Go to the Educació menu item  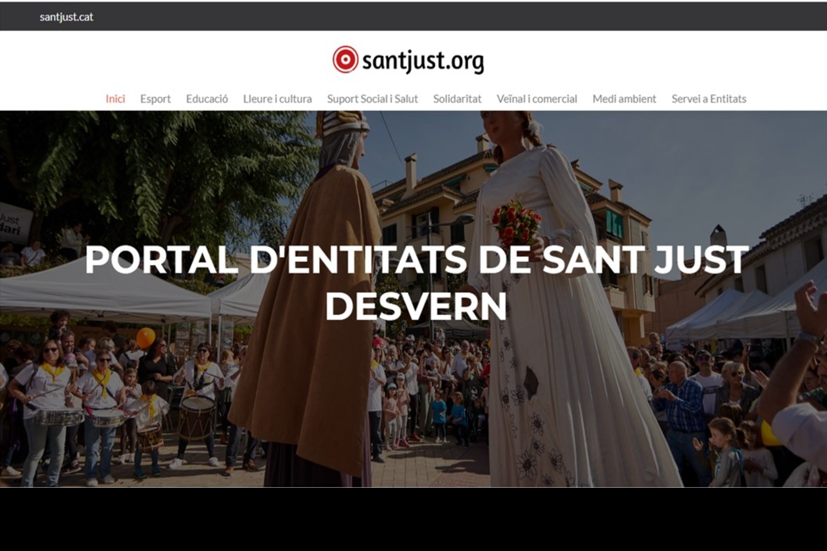207,99
